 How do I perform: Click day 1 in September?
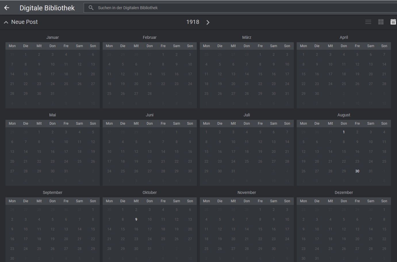coord(93,210)
